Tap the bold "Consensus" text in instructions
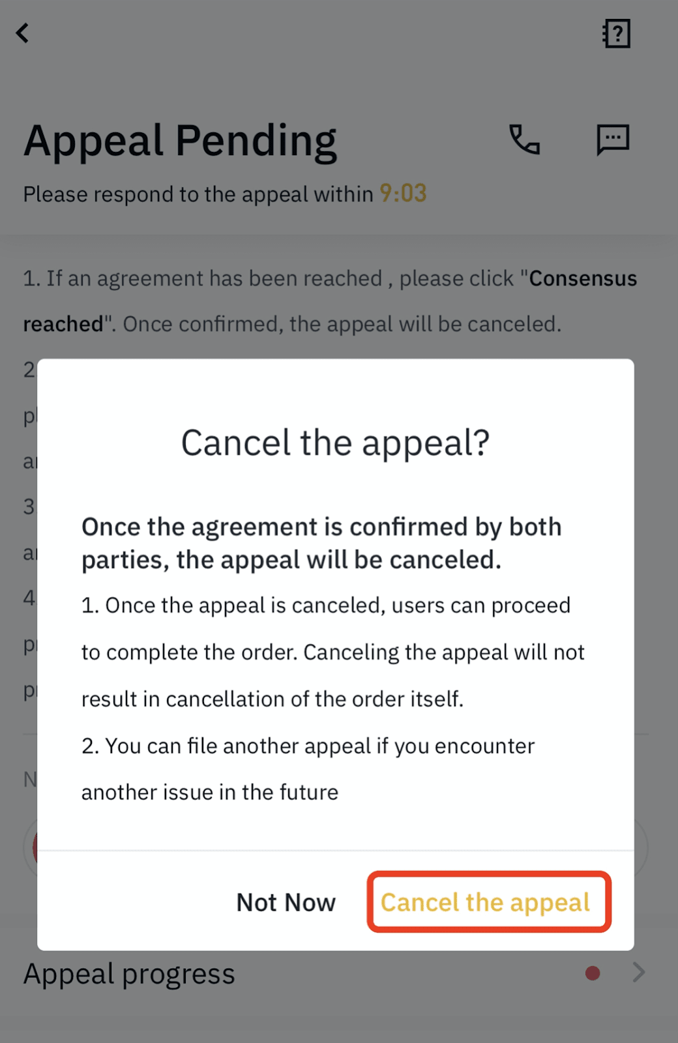 [x=583, y=278]
